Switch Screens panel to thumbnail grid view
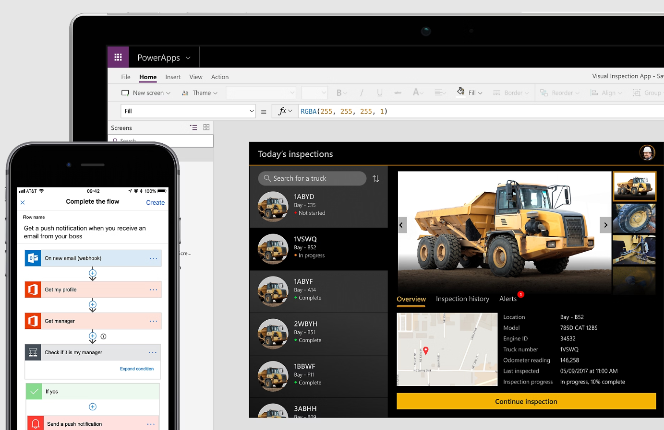The image size is (664, 430). (x=206, y=128)
